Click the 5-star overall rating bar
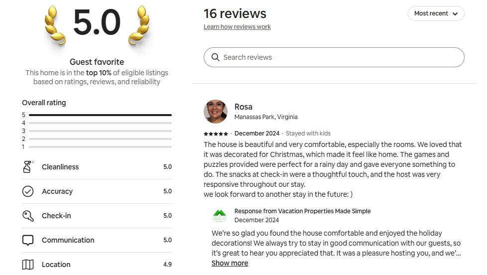The height and width of the screenshot is (275, 487). [100, 115]
